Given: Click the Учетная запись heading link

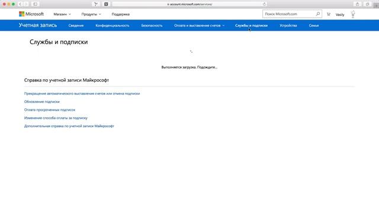Looking at the screenshot, I should [x=38, y=25].
